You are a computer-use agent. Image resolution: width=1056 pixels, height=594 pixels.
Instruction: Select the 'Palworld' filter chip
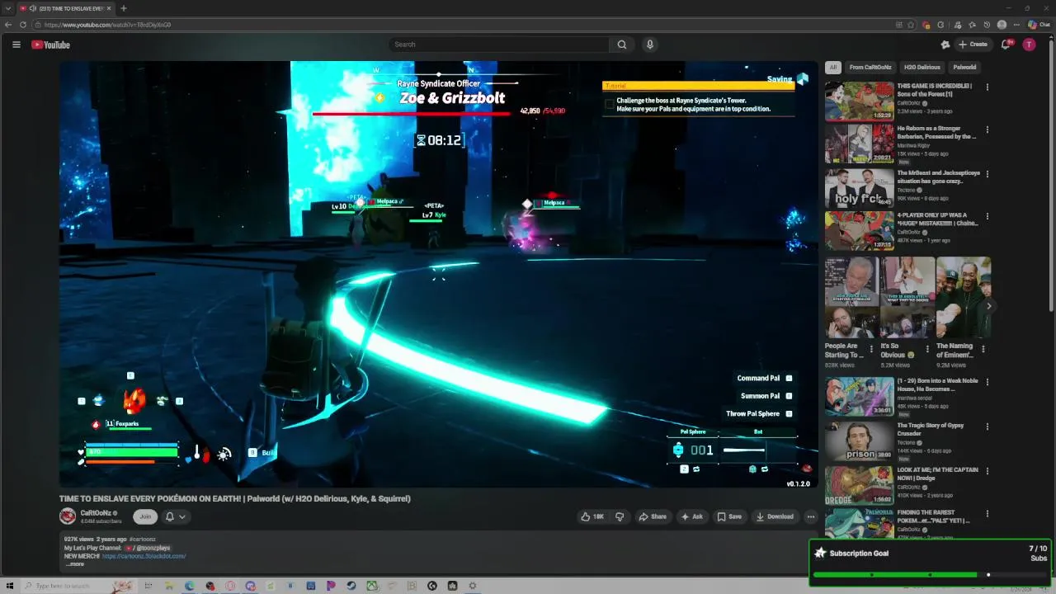(964, 67)
